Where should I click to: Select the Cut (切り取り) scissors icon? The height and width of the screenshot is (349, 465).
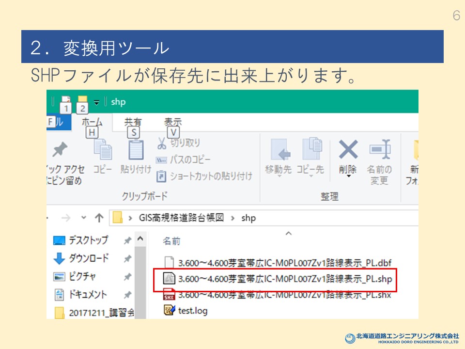161,143
